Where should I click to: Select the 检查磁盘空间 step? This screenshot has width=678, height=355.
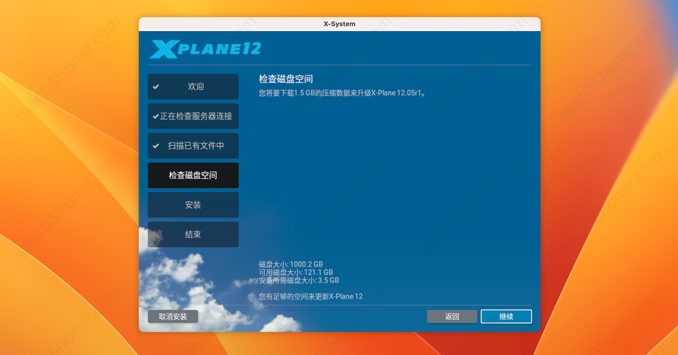click(x=193, y=175)
